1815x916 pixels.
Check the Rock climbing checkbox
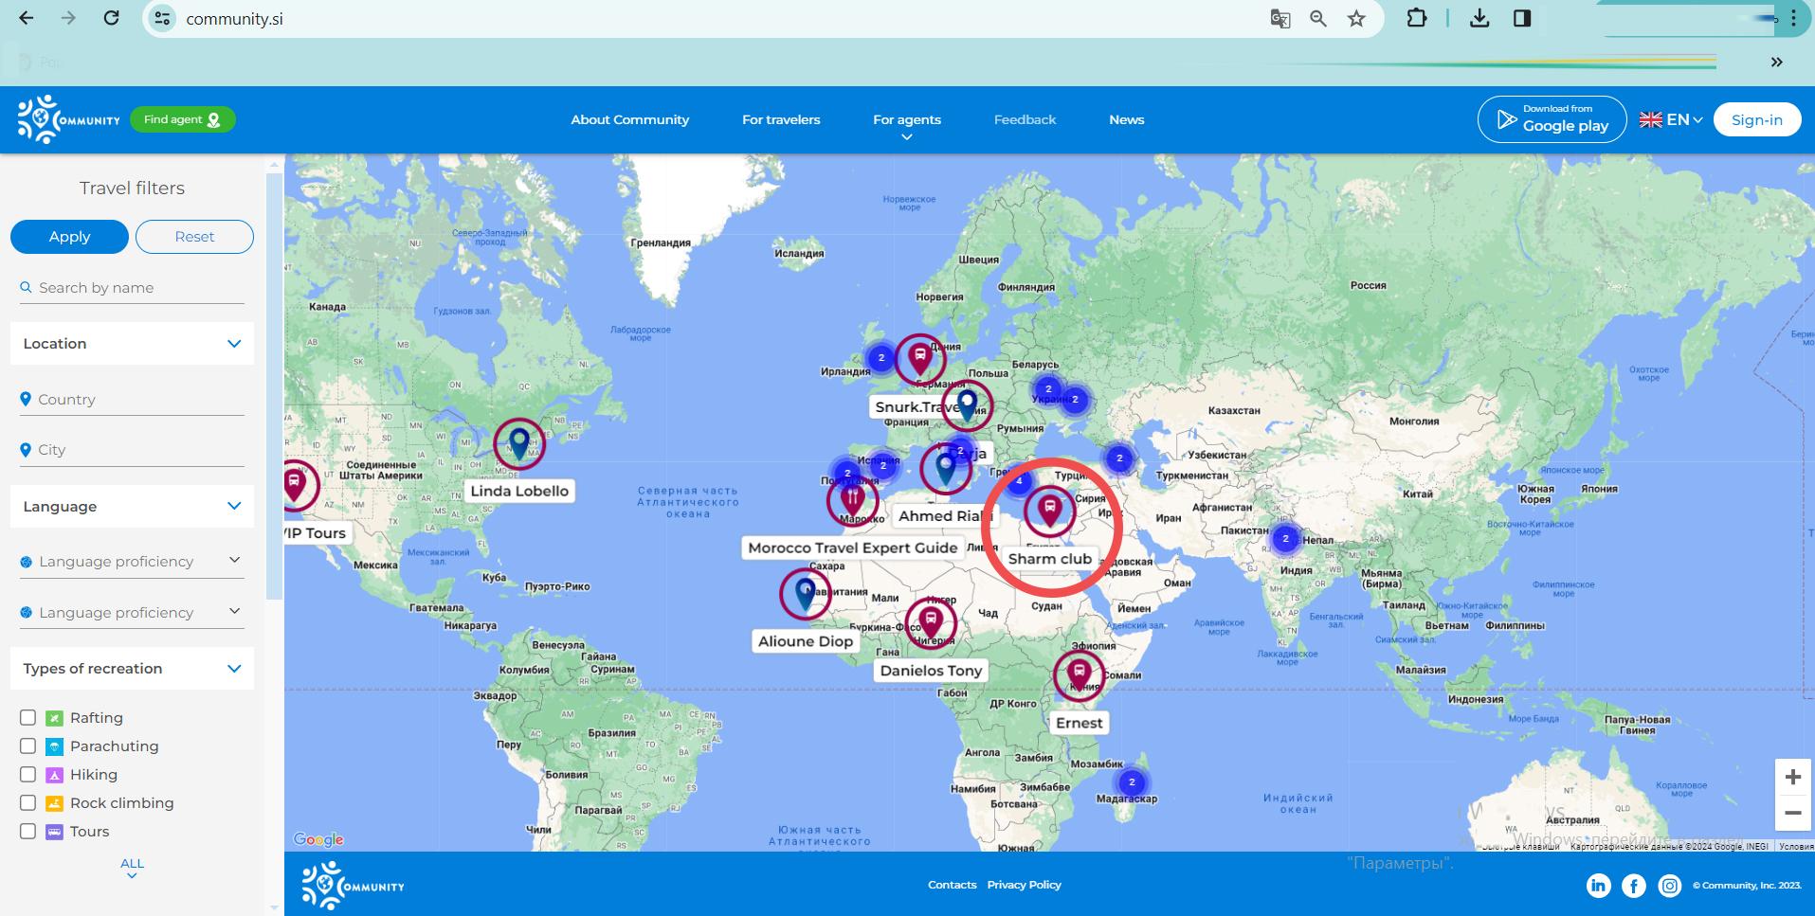pyautogui.click(x=28, y=802)
